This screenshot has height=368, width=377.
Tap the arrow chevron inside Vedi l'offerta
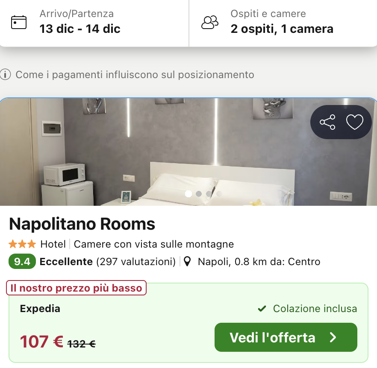coord(333,337)
